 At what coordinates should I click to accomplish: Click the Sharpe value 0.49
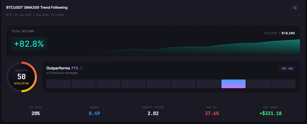(94, 113)
